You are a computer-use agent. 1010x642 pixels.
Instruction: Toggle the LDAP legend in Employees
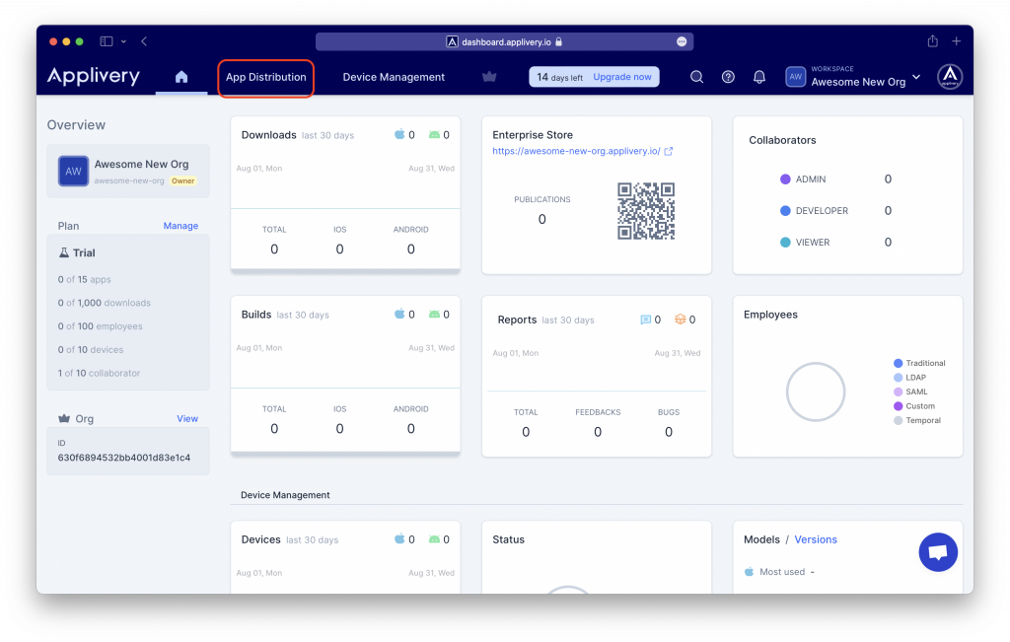point(909,378)
